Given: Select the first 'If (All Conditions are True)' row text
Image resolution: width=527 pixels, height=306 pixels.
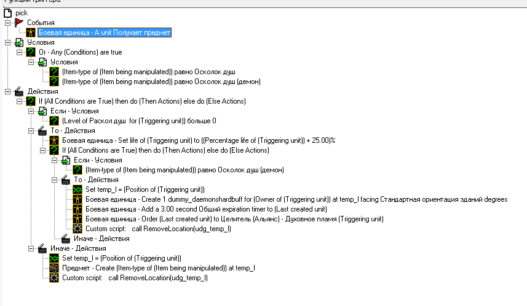Looking at the screenshot, I should coord(142,101).
